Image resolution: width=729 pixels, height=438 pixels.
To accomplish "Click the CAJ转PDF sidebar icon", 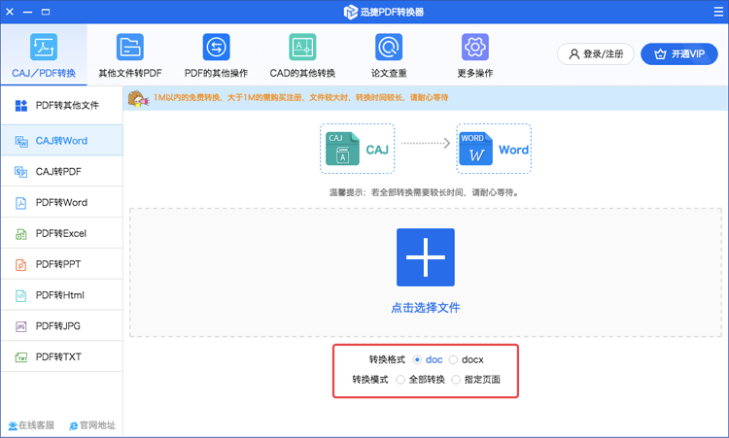I will [x=21, y=172].
